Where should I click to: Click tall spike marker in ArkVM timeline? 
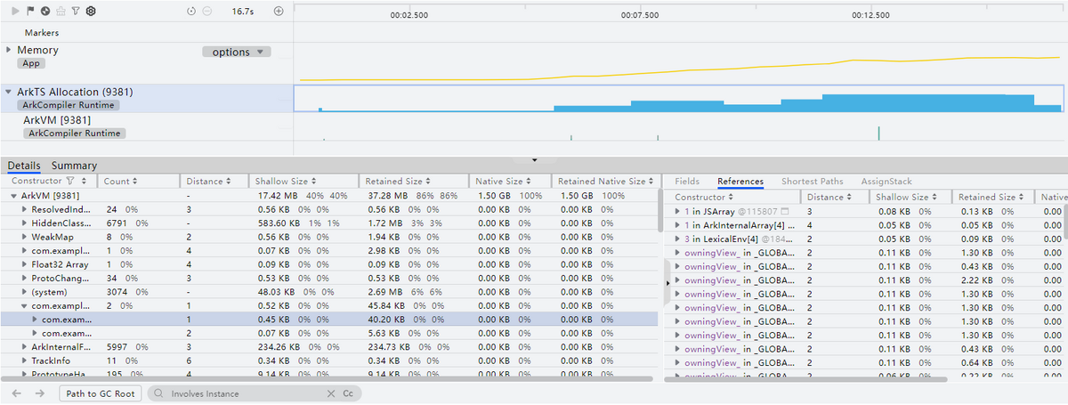coord(878,133)
